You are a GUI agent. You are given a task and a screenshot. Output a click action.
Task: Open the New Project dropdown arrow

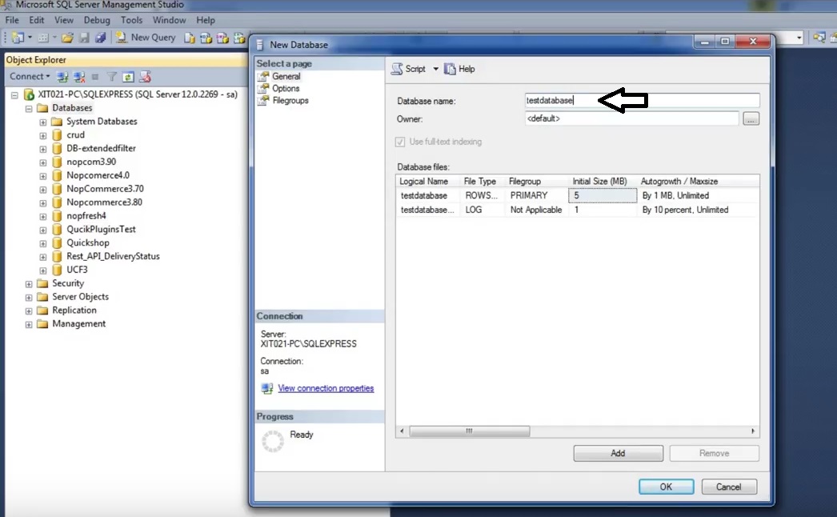click(x=30, y=38)
